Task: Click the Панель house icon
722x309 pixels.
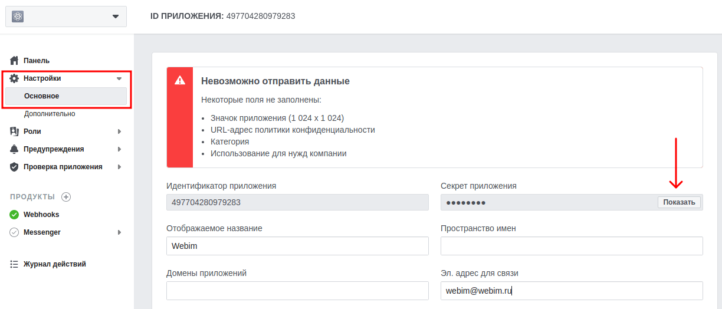Action: pos(15,61)
